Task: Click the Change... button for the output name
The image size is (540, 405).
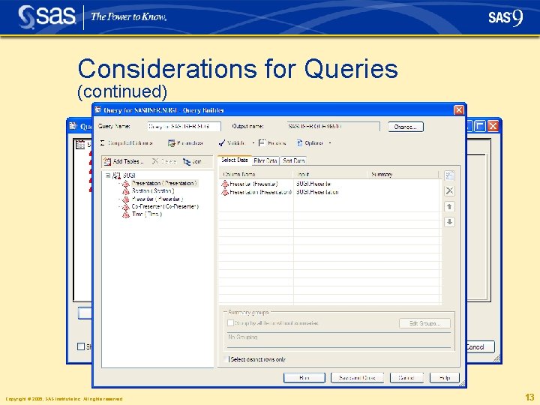Action: (406, 127)
